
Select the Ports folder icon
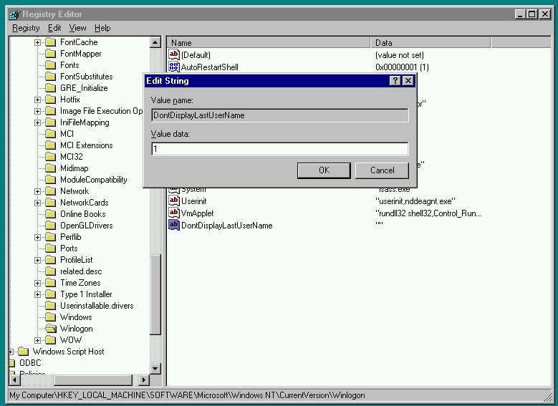pyautogui.click(x=51, y=248)
